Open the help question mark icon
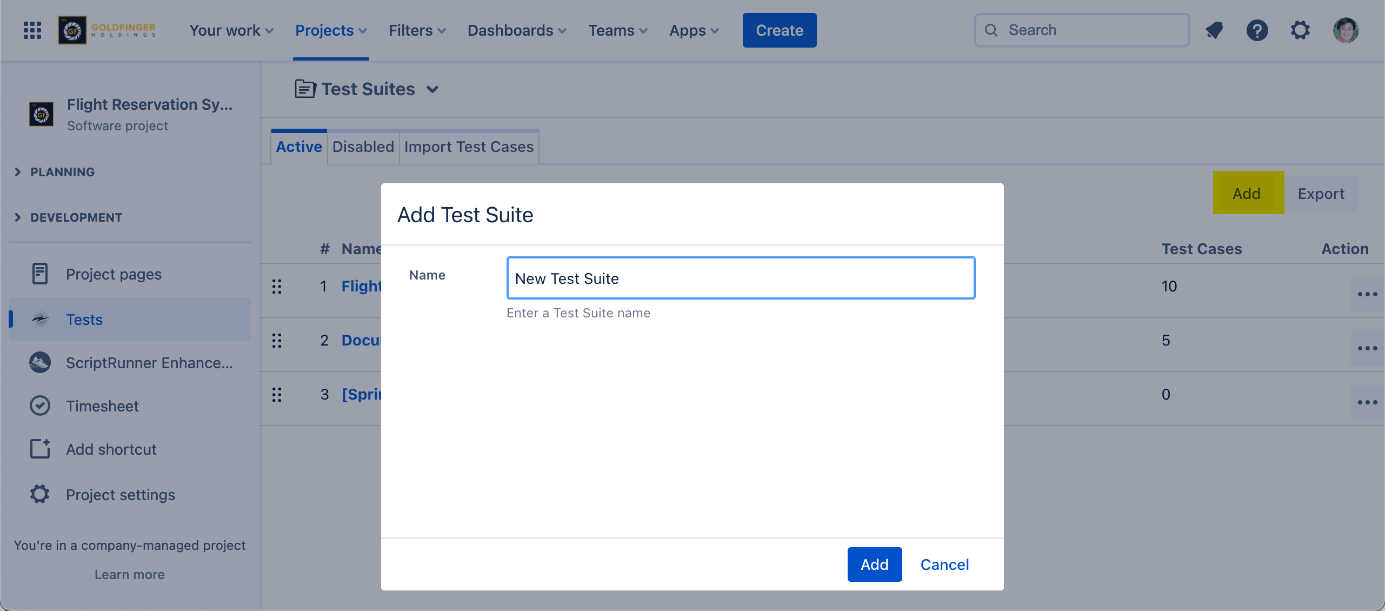This screenshot has height=611, width=1385. pos(1257,30)
